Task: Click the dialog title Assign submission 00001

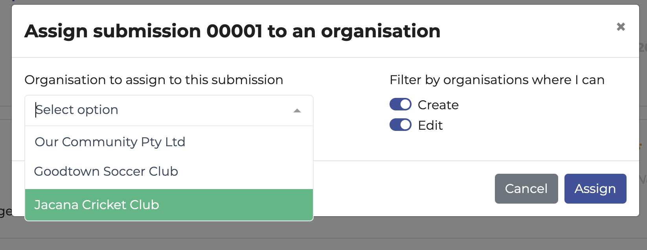Action: (x=232, y=31)
